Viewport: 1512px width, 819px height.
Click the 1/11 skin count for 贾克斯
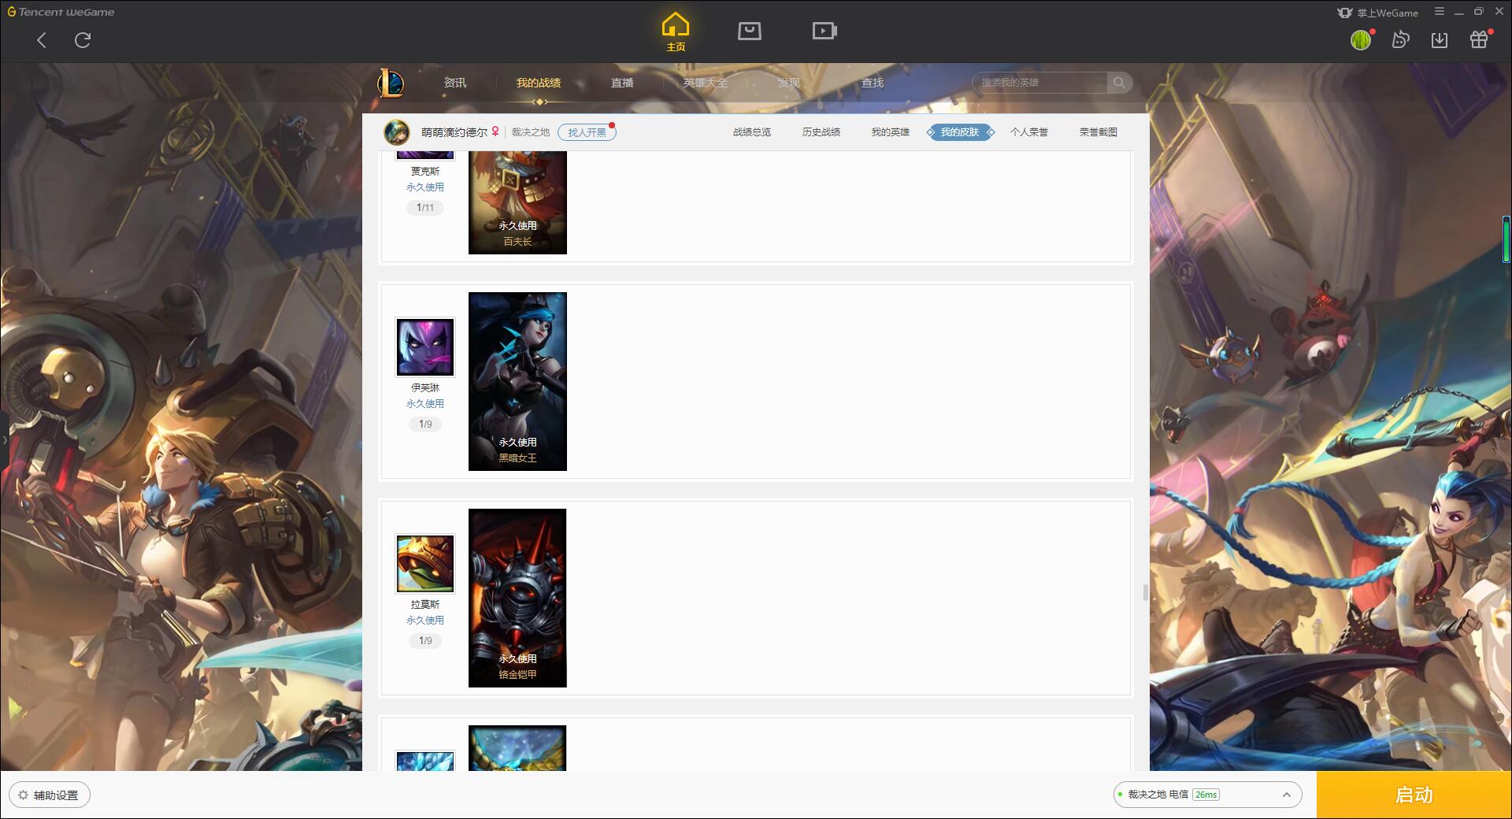pyautogui.click(x=425, y=208)
